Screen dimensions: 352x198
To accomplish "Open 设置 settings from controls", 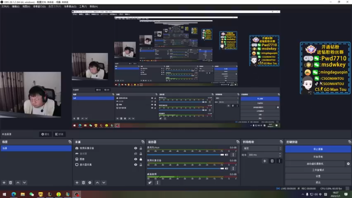I will point(318,176).
